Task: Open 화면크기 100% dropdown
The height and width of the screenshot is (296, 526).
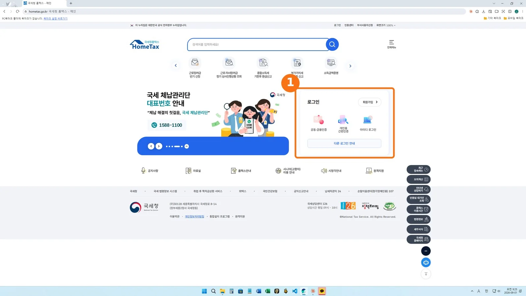Action: [x=386, y=25]
